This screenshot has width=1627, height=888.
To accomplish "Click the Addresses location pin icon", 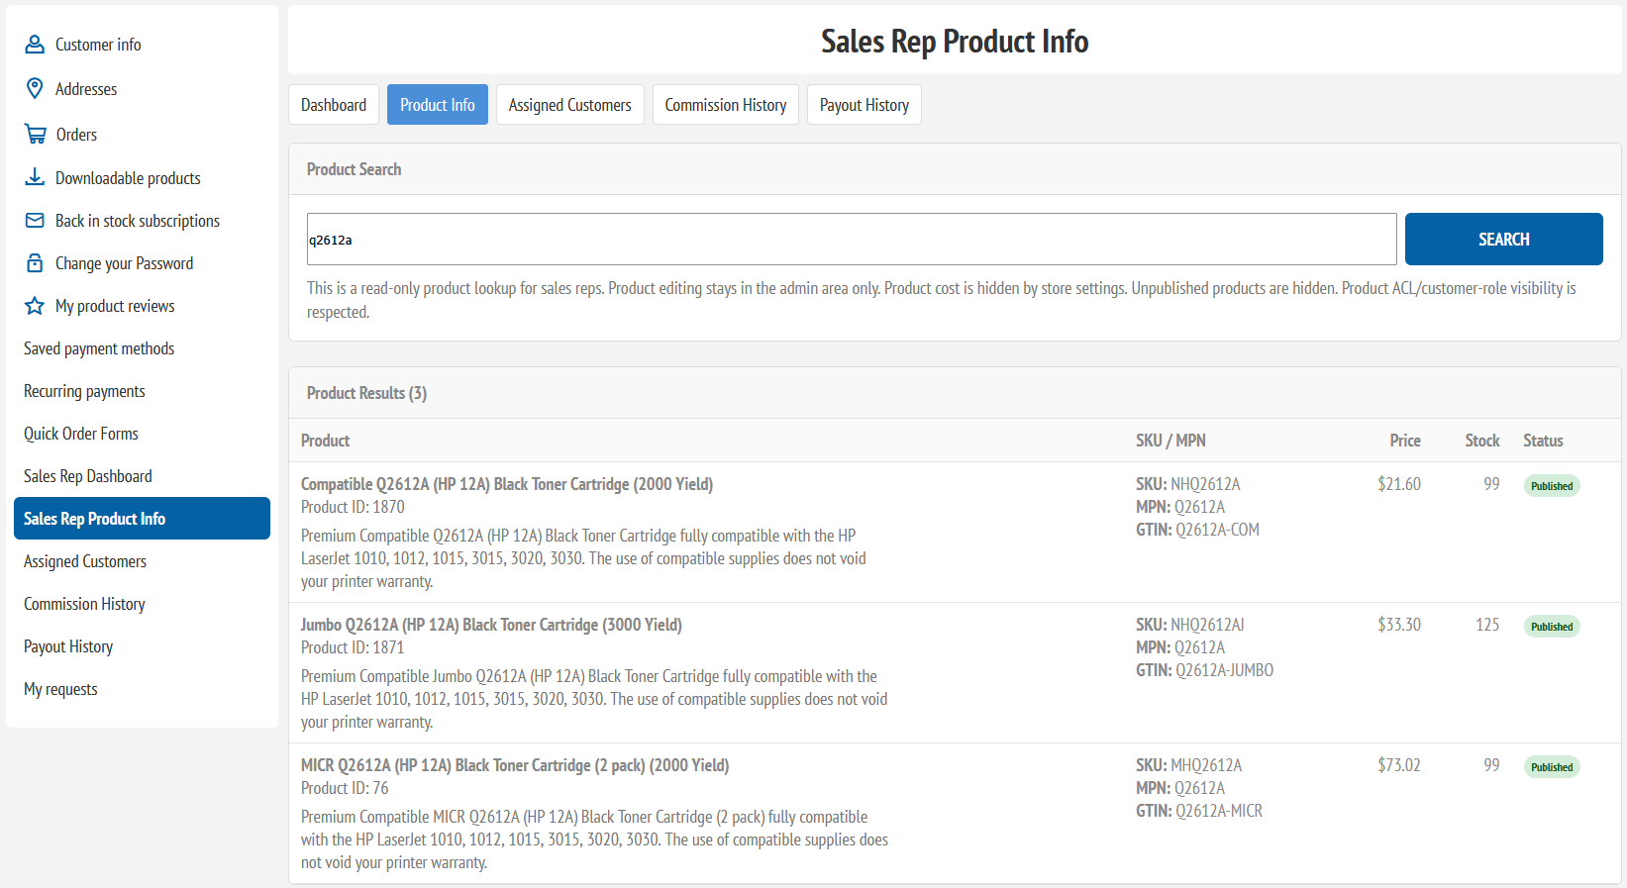I will 35,88.
